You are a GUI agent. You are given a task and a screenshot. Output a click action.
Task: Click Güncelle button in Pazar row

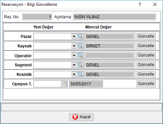pos(146,36)
